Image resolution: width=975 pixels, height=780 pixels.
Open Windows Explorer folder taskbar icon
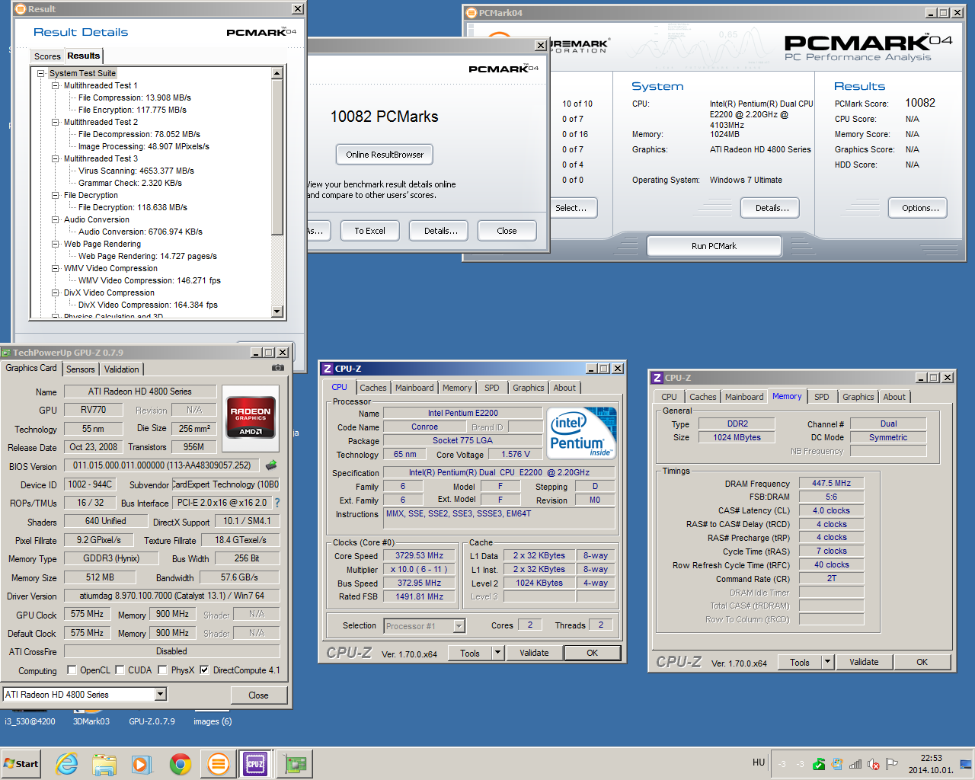104,764
